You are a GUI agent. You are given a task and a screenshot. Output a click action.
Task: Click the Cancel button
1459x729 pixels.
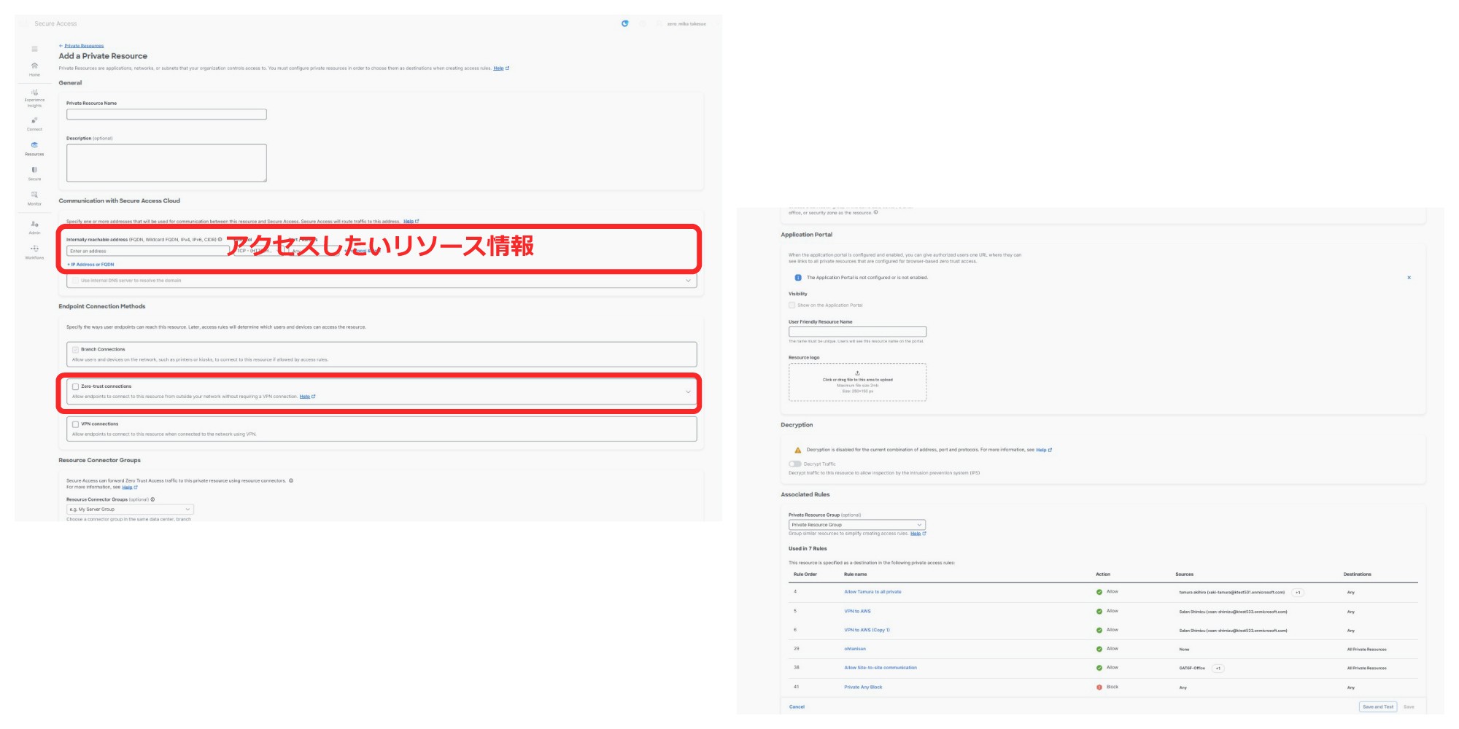(797, 706)
